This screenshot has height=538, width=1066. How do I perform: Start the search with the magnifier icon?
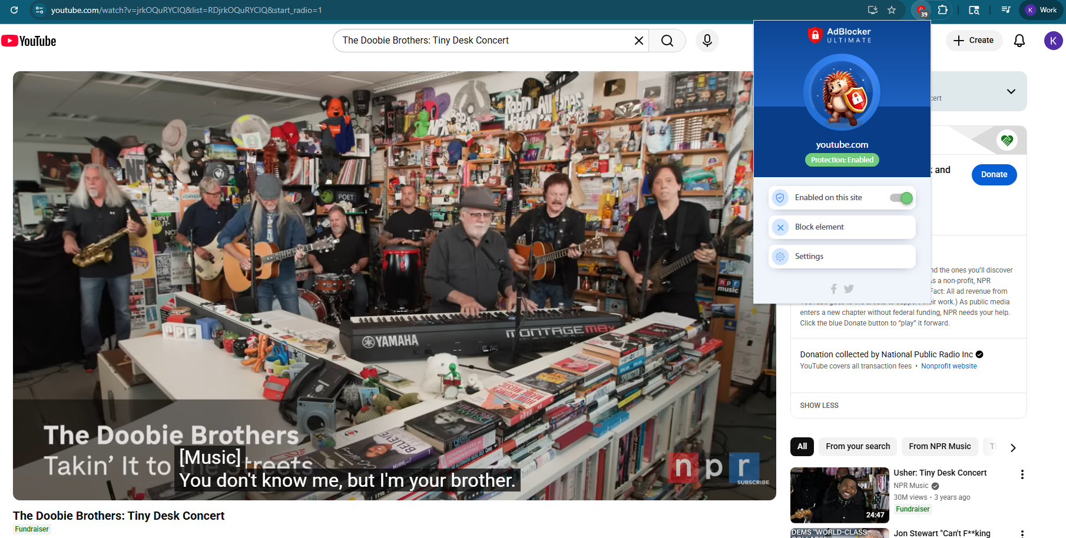[667, 40]
